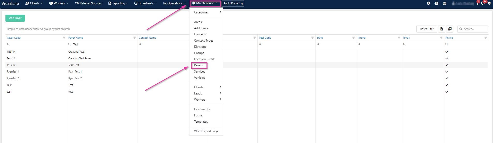The height and width of the screenshot is (143, 493).
Task: Open Referral Sources link
Action: coord(88,3)
